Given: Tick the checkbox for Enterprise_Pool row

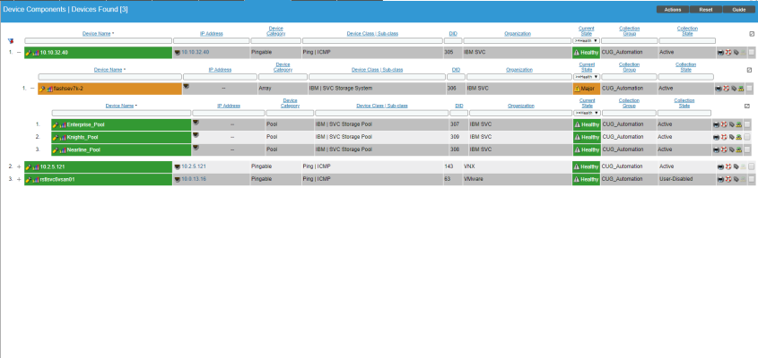Looking at the screenshot, I should click(x=747, y=125).
